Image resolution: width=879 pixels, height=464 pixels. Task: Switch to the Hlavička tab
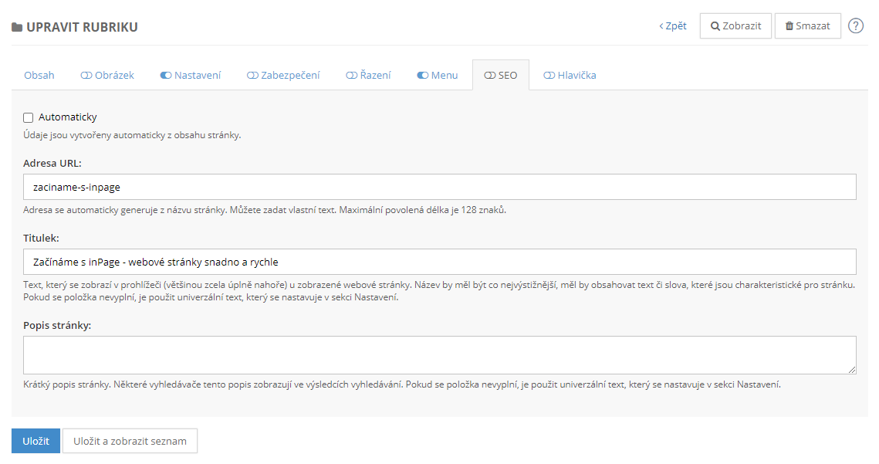570,76
